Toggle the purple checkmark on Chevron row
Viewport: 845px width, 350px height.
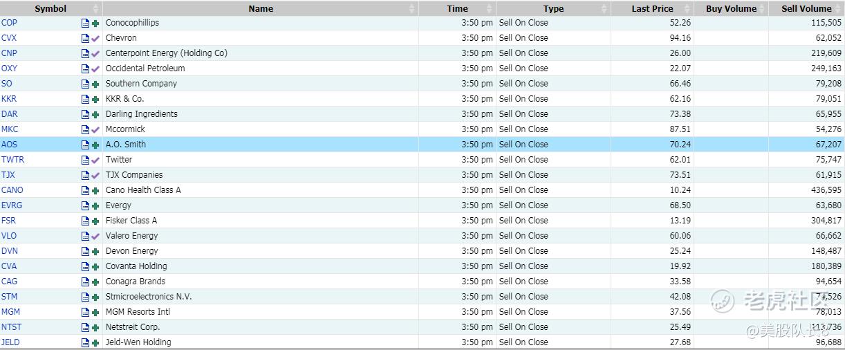point(95,39)
